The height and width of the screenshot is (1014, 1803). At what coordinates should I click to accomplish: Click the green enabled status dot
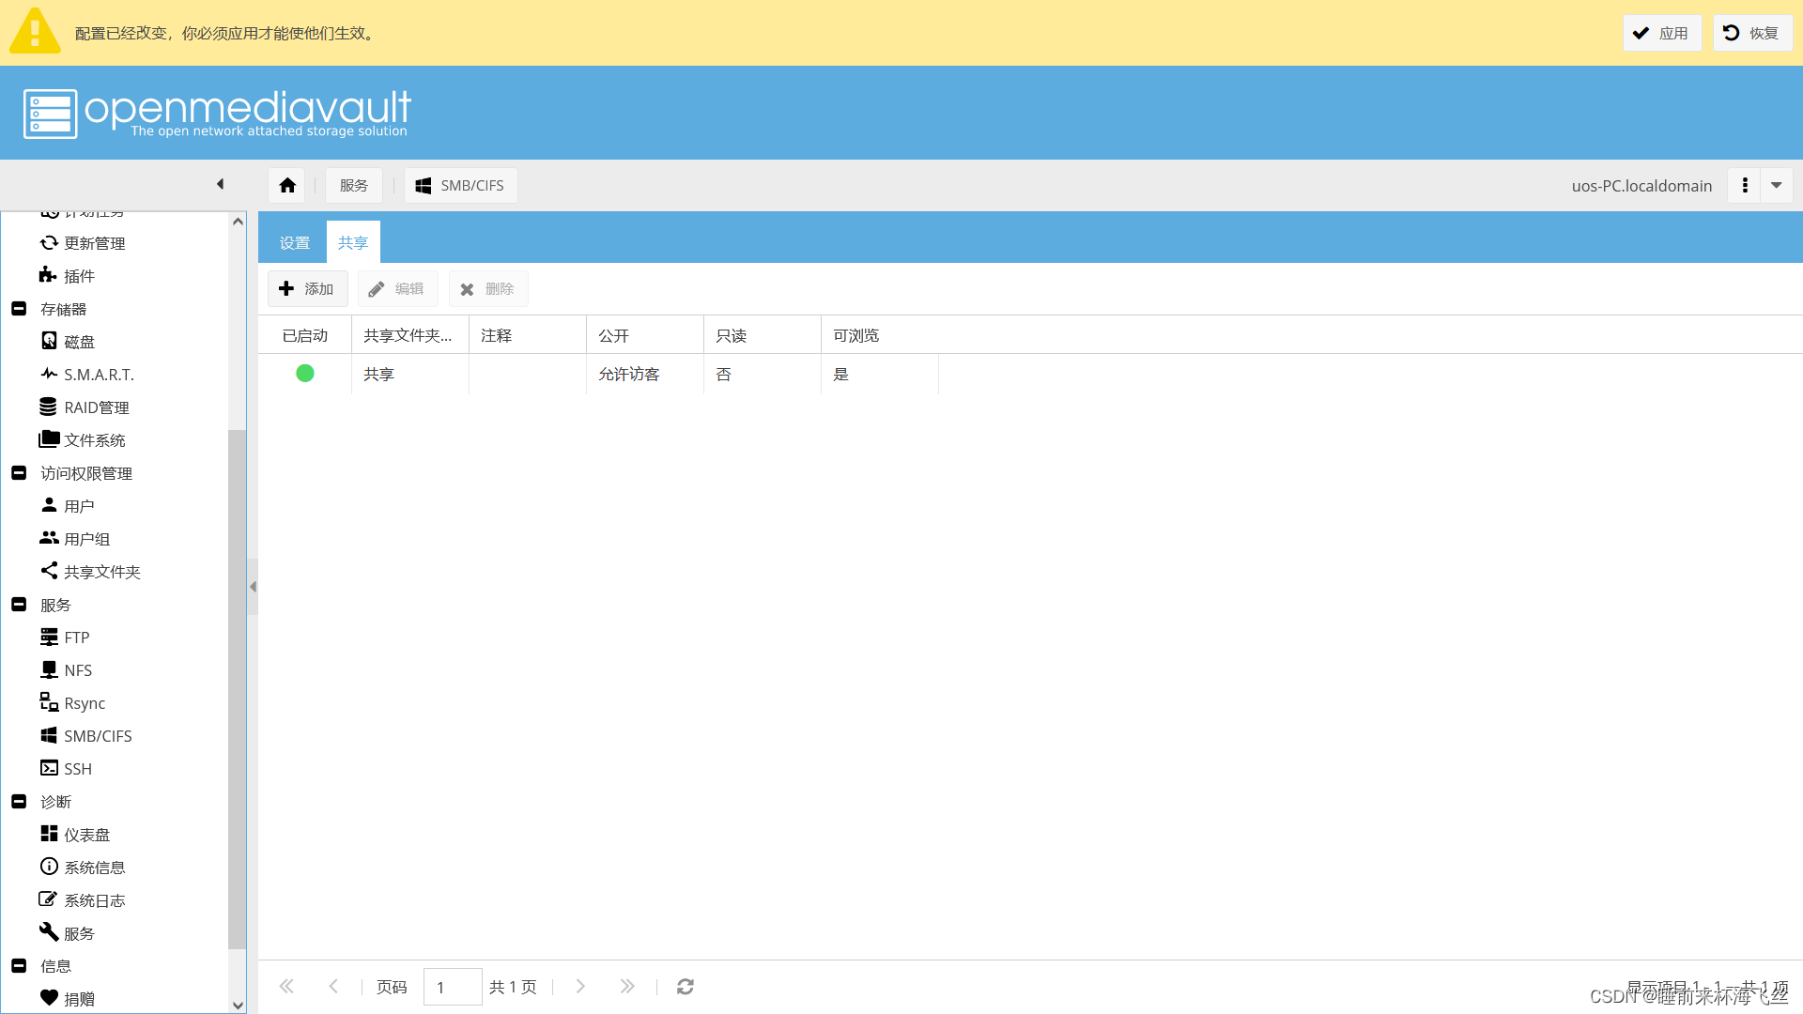pyautogui.click(x=305, y=374)
